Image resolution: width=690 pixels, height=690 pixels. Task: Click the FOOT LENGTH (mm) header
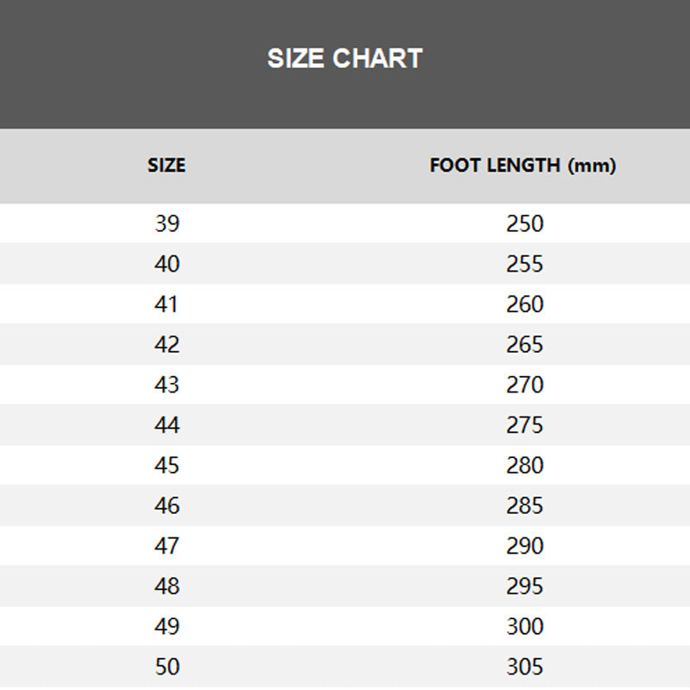coord(523,166)
